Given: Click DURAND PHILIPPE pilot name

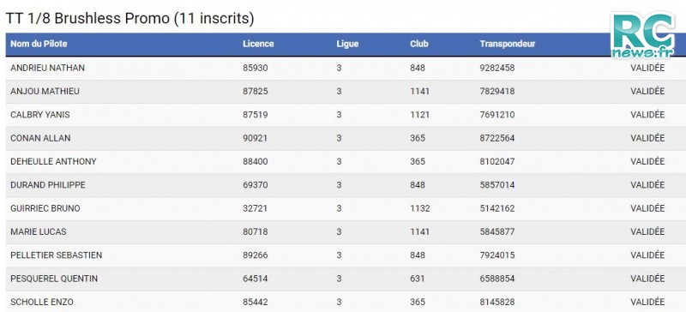Looking at the screenshot, I should pos(48,185).
